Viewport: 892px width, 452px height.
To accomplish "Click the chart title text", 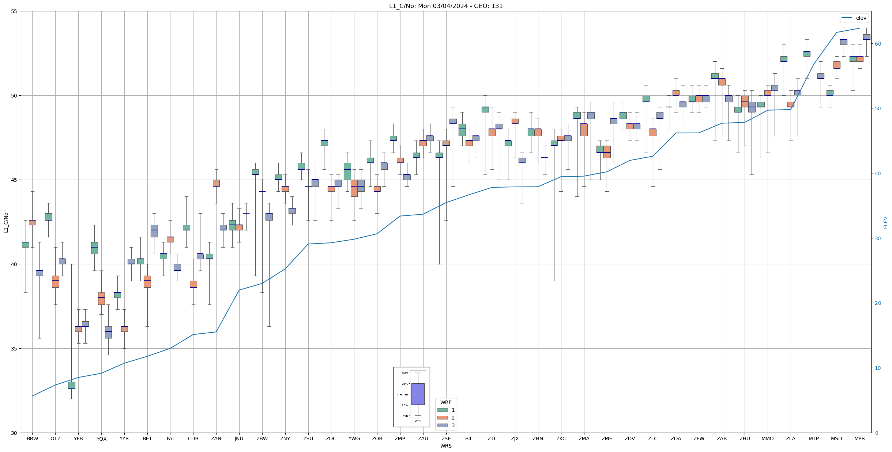I will [446, 6].
